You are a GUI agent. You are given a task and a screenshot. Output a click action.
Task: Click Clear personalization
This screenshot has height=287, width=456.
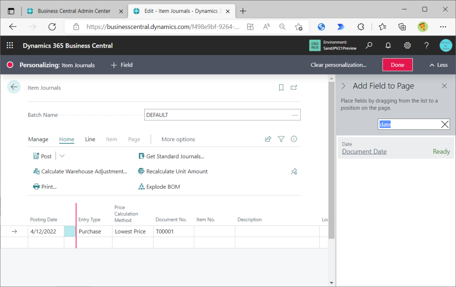[338, 65]
